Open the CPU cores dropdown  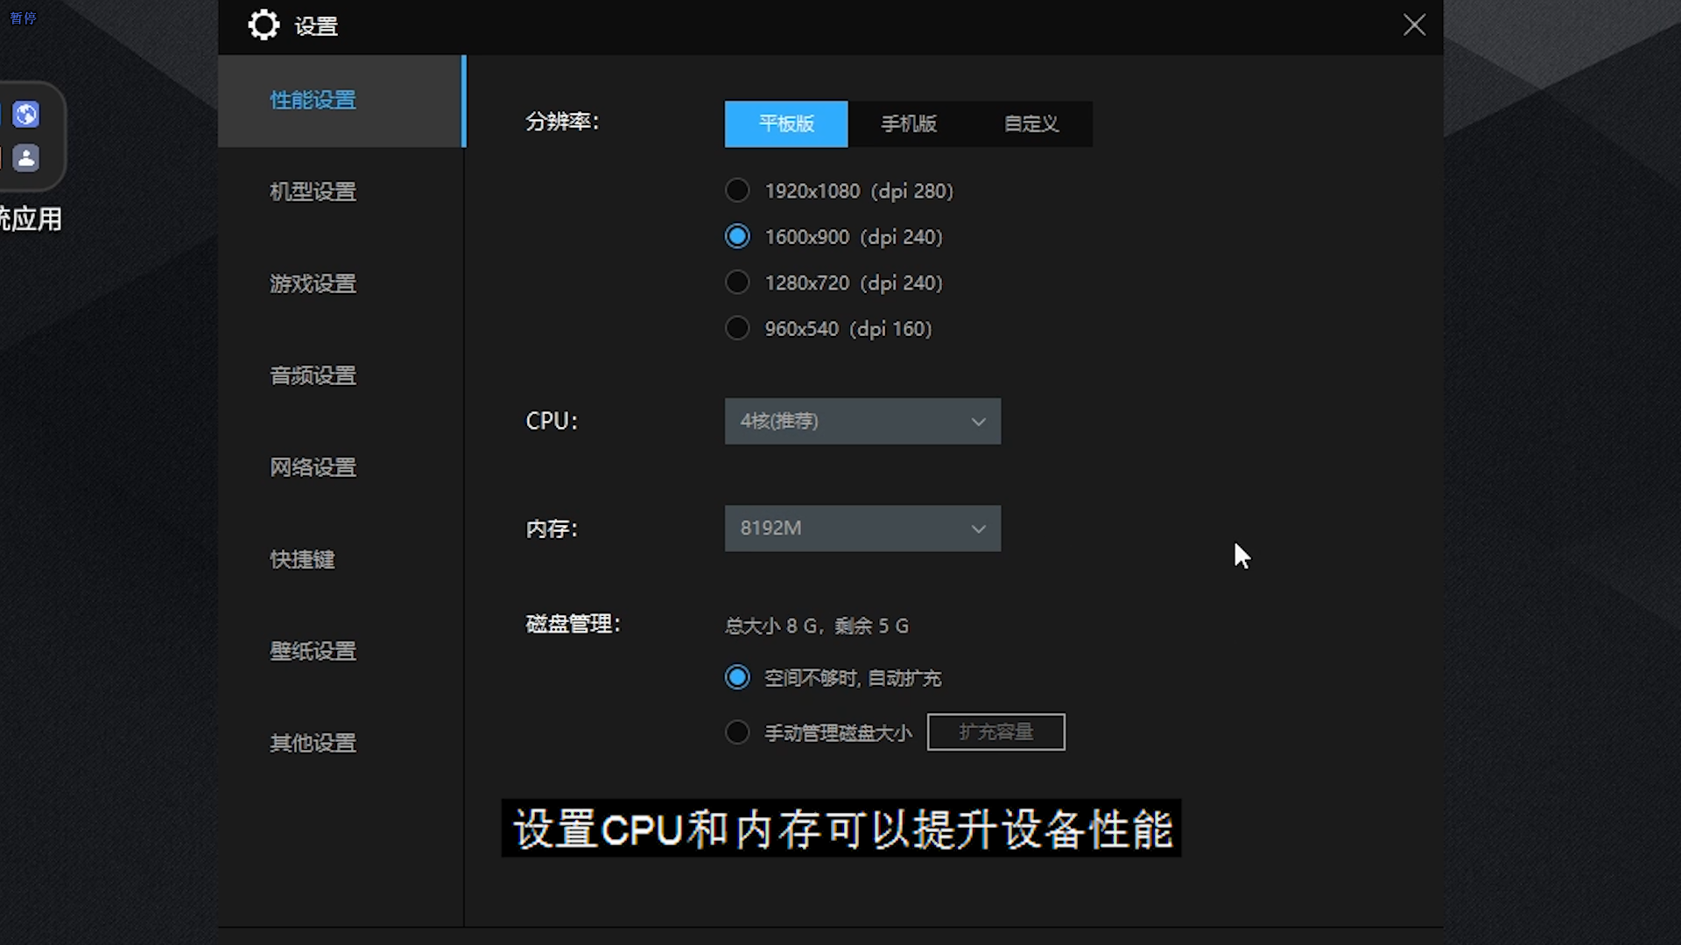(862, 421)
